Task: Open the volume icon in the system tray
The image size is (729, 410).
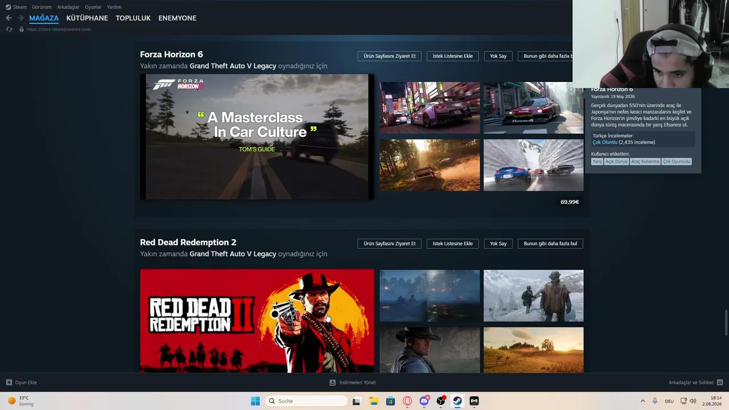Action: [x=693, y=401]
